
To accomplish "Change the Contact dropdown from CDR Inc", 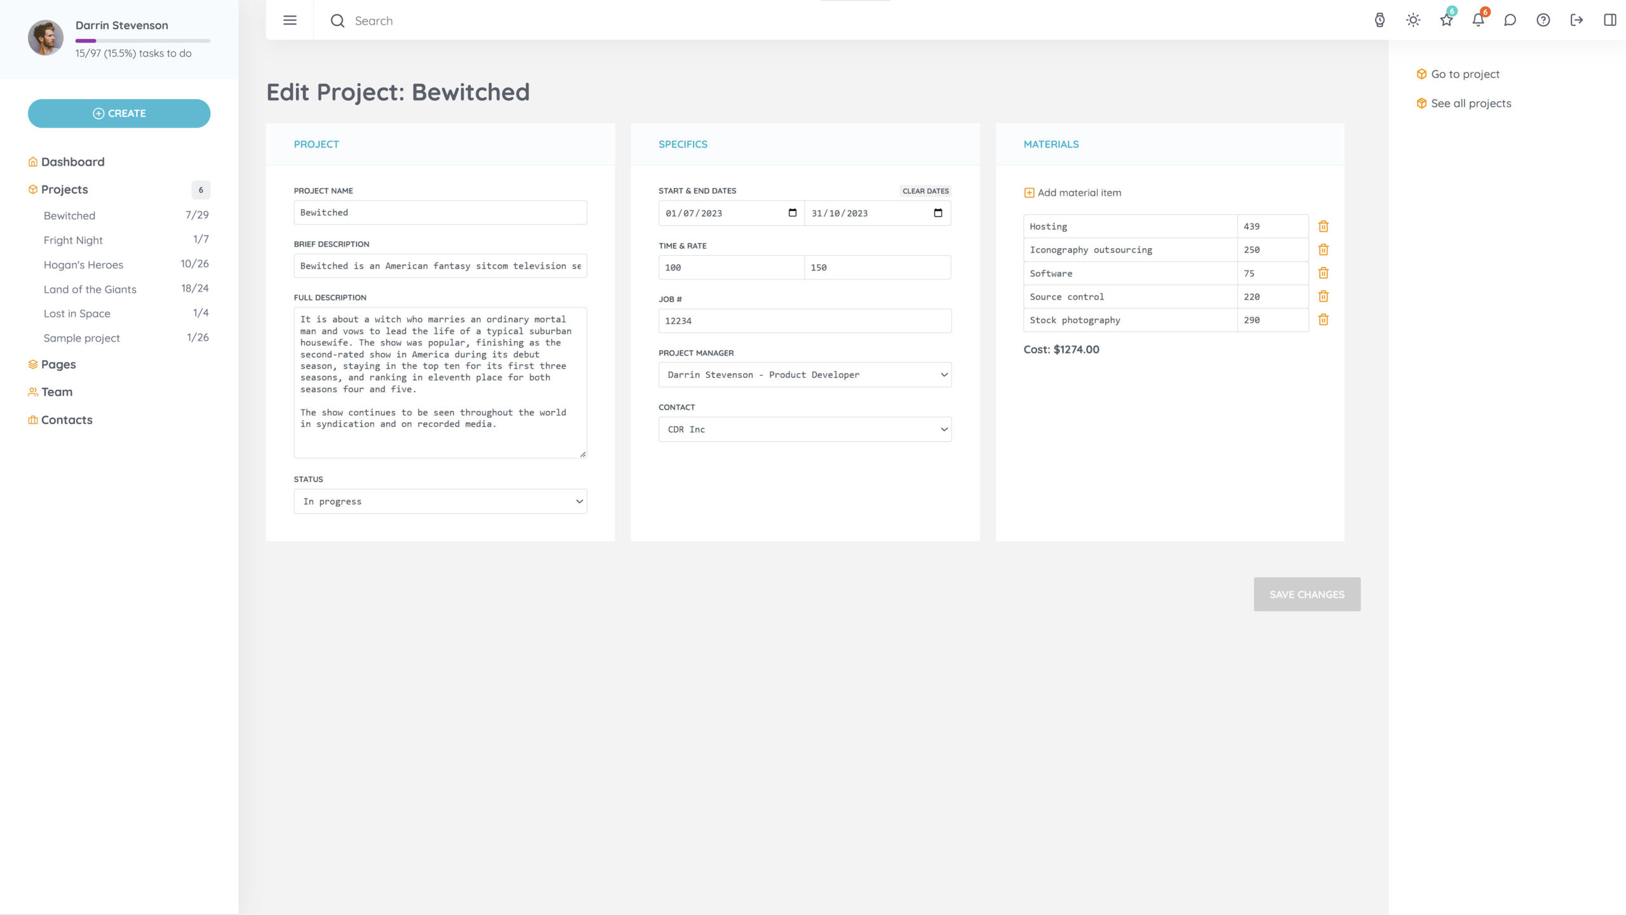I will click(803, 429).
